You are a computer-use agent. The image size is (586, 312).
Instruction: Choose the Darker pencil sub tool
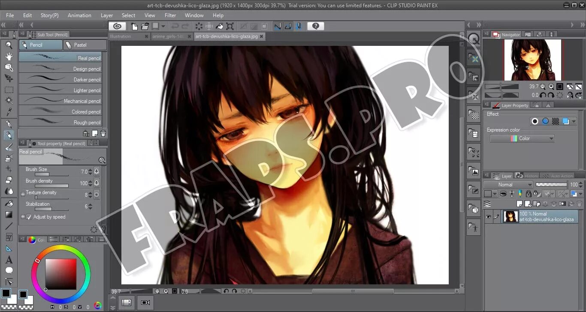(x=60, y=79)
